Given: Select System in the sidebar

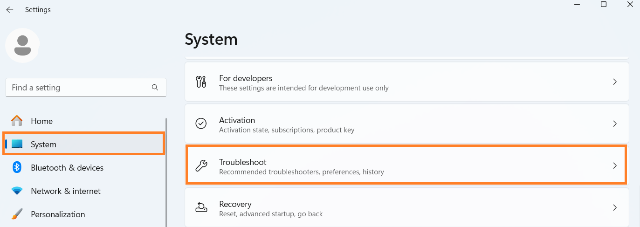Looking at the screenshot, I should click(x=43, y=144).
